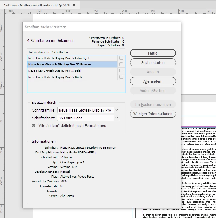The height and width of the screenshot is (218, 216).
Task: Click the Schriftart suchen/ersetzen dialog title
Action: [45, 27]
